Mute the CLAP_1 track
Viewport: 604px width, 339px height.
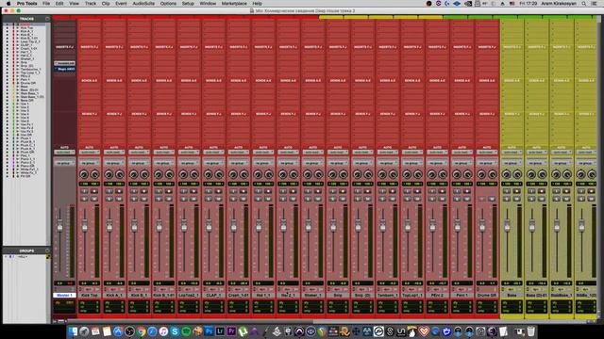click(218, 199)
